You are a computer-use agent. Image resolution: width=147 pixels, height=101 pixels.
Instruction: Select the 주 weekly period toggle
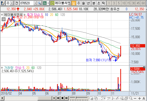[79, 3]
